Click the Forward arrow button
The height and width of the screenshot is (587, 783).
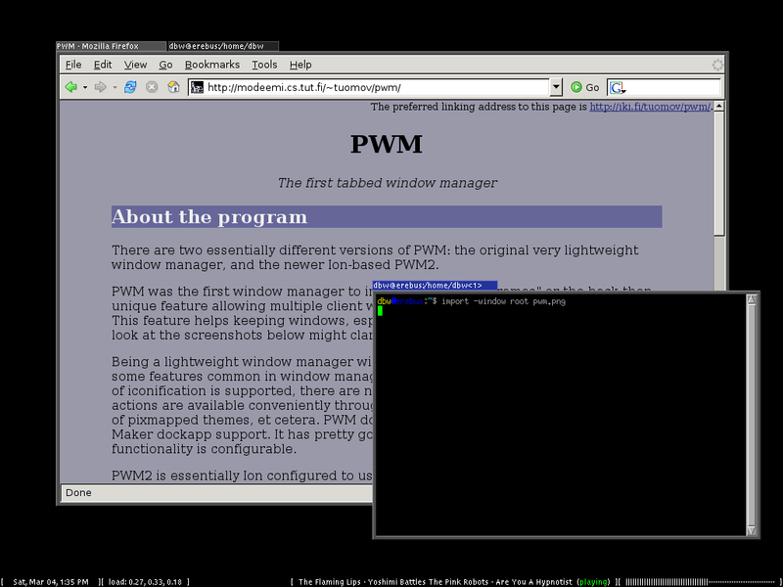pyautogui.click(x=101, y=87)
